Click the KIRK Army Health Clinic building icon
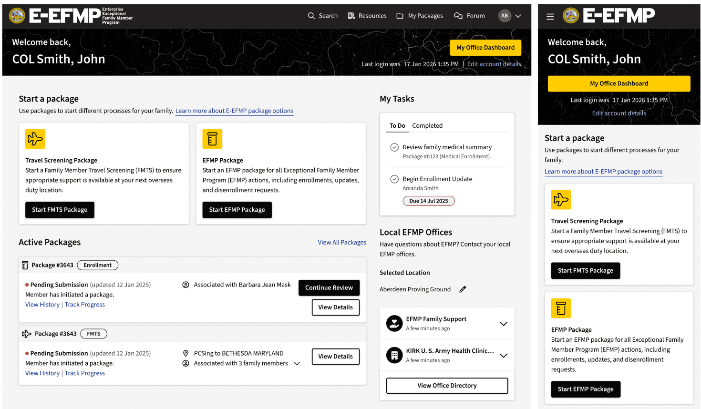The width and height of the screenshot is (701, 409). click(x=394, y=355)
